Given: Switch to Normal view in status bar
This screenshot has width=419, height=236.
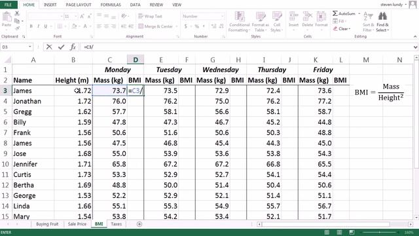Looking at the screenshot, I should coord(327,232).
